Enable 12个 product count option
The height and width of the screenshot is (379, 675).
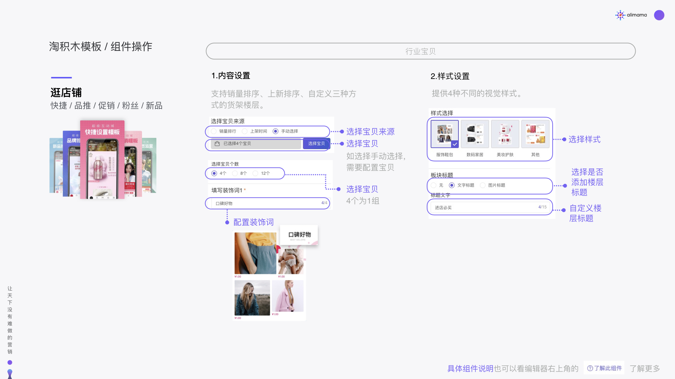pos(255,173)
